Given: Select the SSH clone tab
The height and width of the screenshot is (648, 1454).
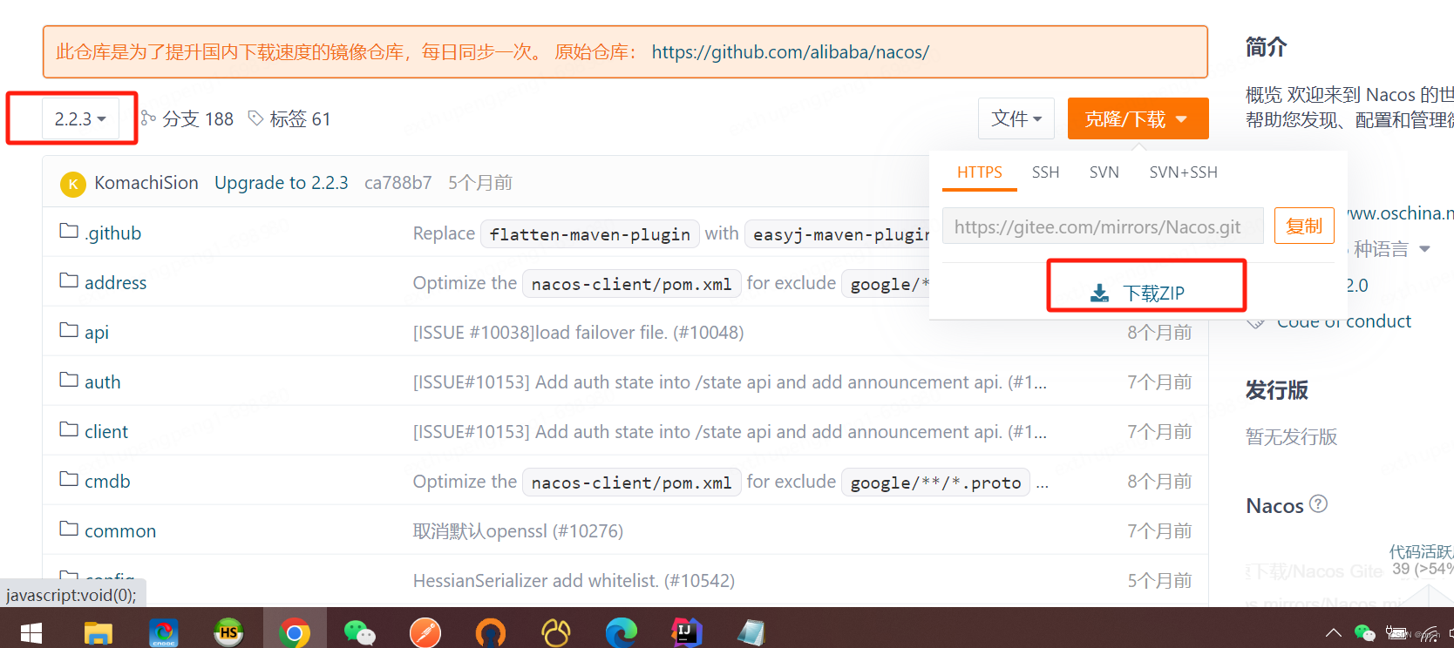Looking at the screenshot, I should coord(1045,172).
